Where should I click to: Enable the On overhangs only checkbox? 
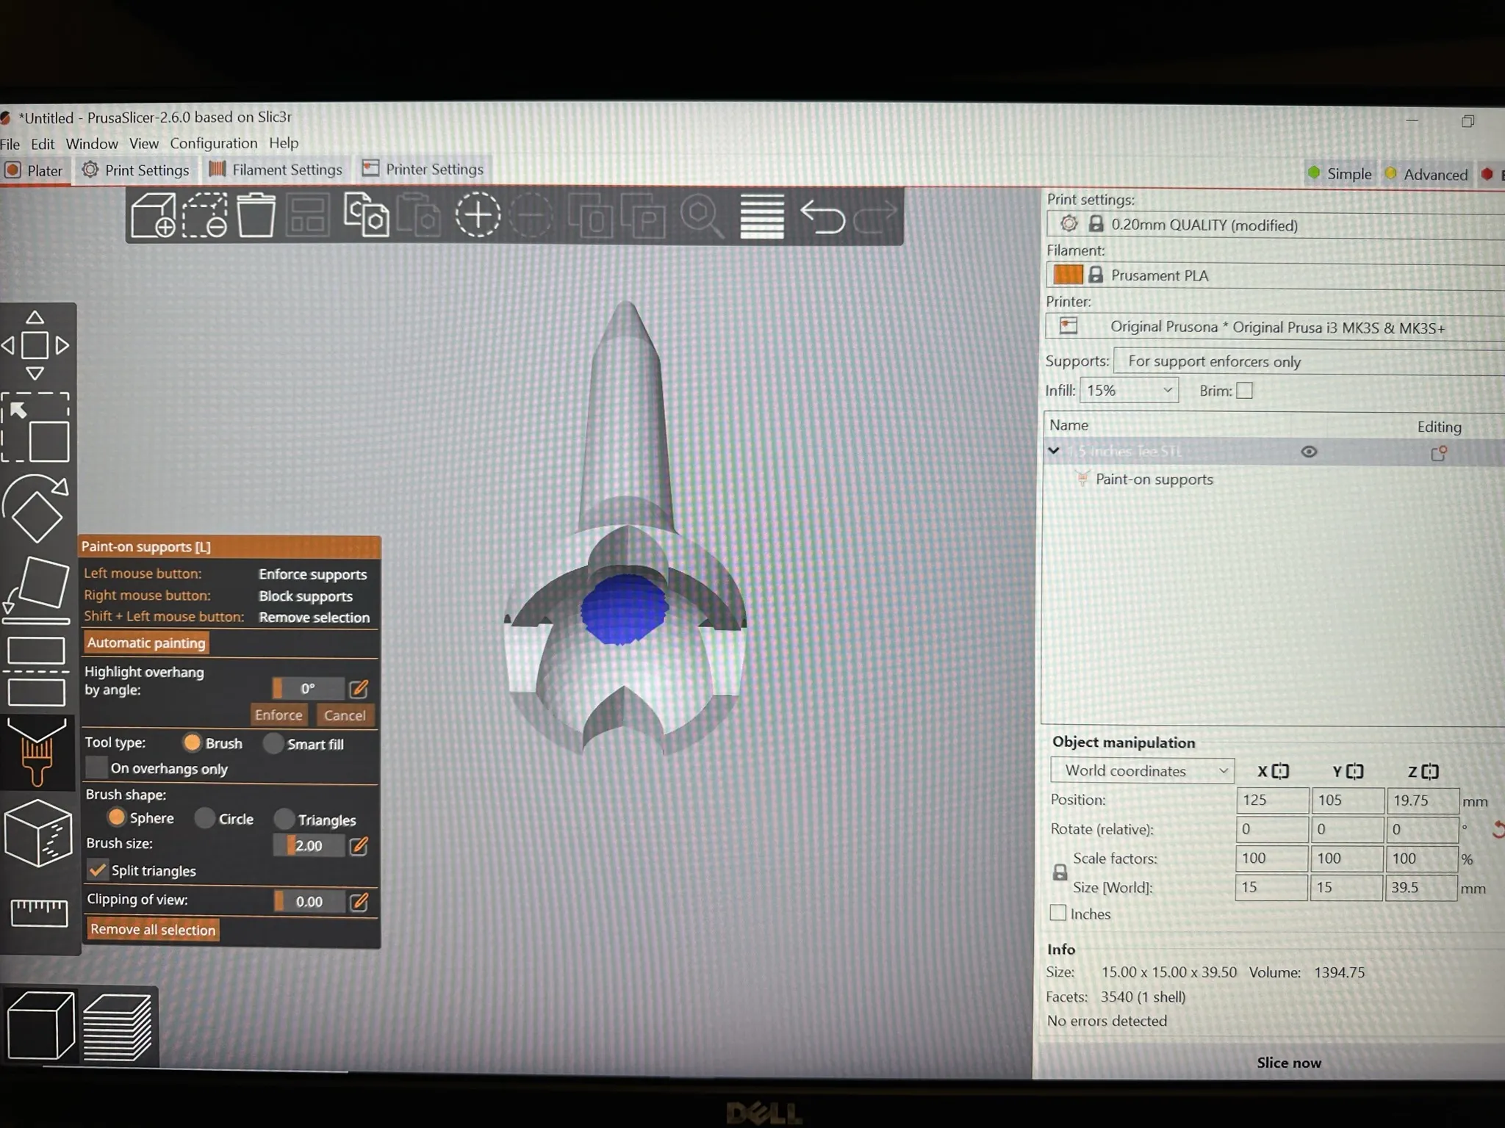click(96, 767)
